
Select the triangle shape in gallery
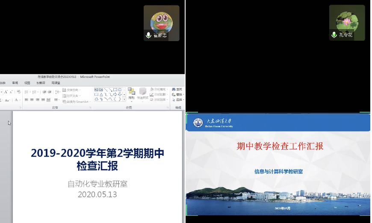click(x=101, y=94)
